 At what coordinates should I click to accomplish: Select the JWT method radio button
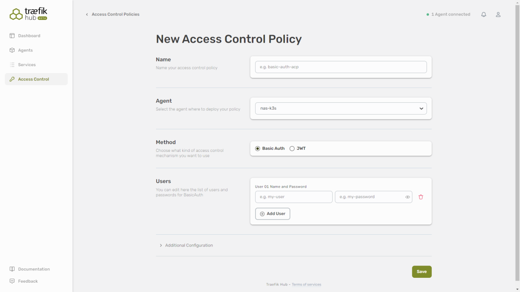click(x=292, y=149)
